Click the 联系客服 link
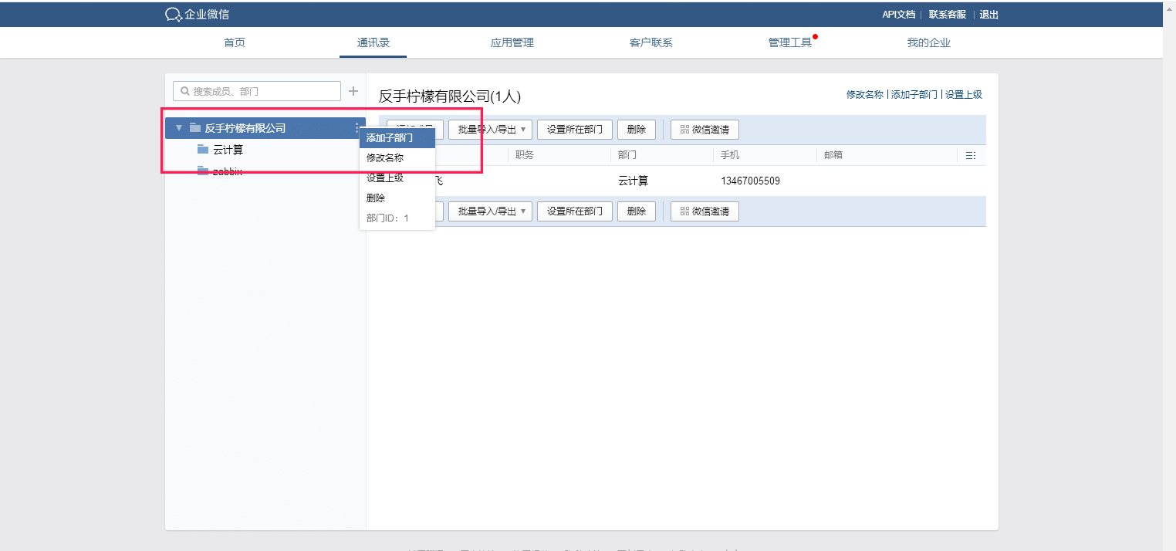 [948, 15]
